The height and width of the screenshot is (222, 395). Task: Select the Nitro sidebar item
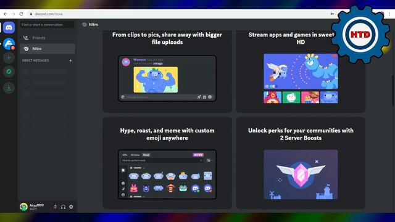(x=48, y=49)
